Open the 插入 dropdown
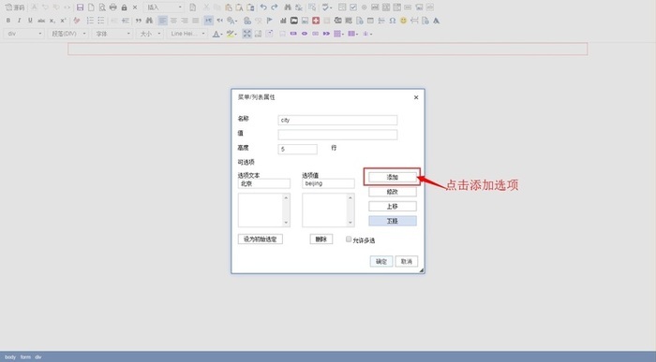Image resolution: width=656 pixels, height=362 pixels. coord(164,7)
